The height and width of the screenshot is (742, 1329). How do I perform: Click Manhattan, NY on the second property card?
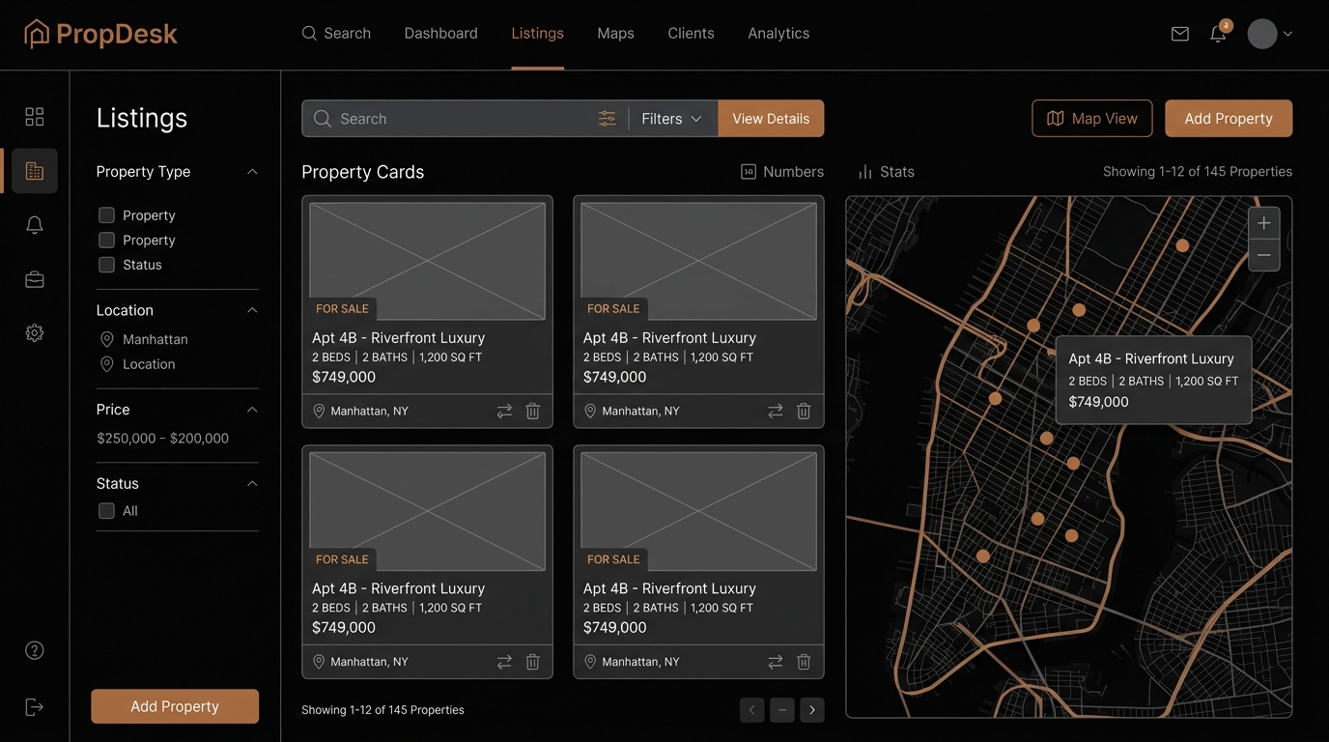pos(640,412)
